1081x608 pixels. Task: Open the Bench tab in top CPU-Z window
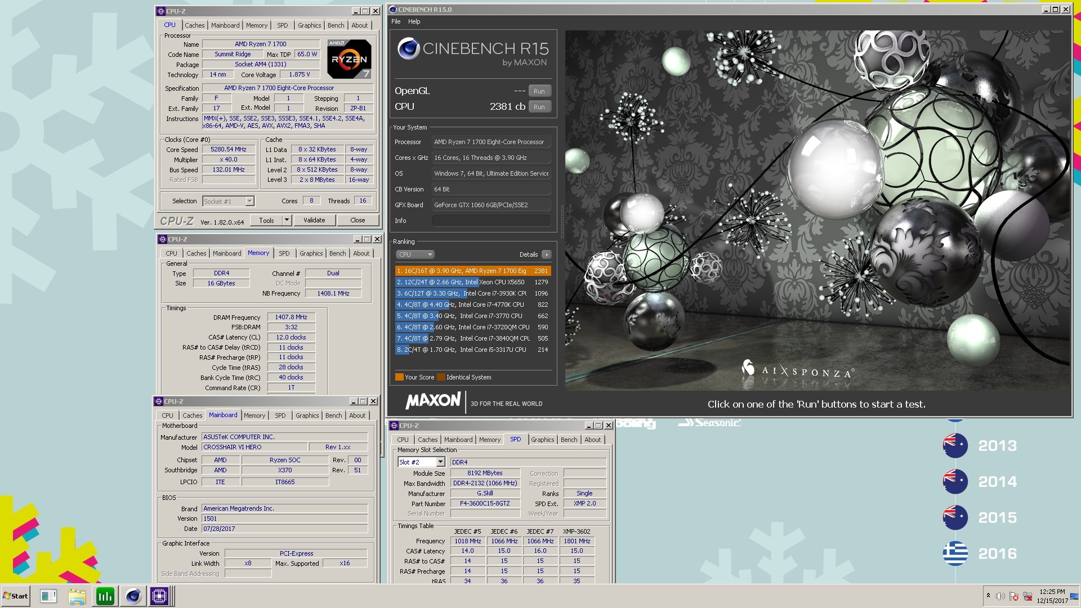pos(336,25)
